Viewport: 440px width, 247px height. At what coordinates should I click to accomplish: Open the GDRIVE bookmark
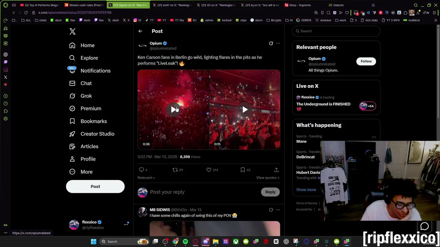click(x=304, y=20)
